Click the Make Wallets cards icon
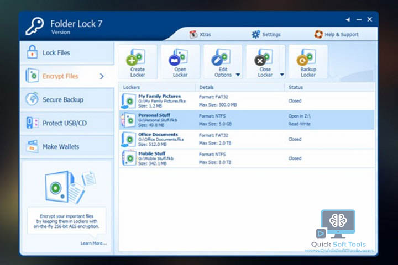398x265 pixels. (32, 146)
